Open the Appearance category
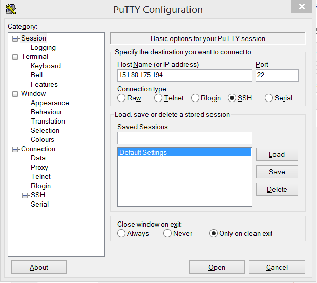 50,103
